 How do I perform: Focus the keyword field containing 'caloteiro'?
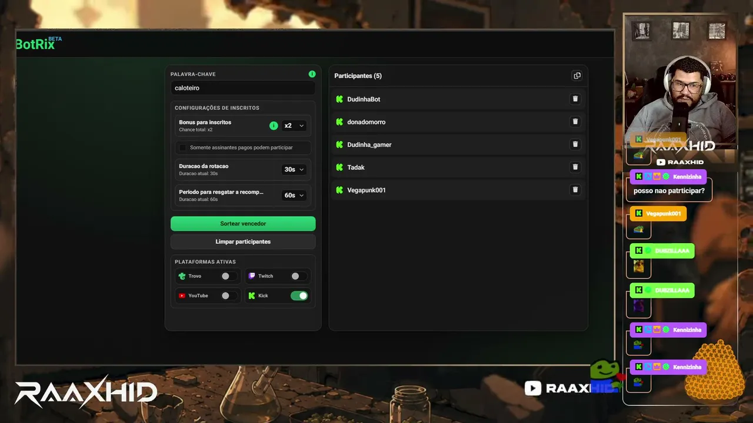(x=243, y=88)
